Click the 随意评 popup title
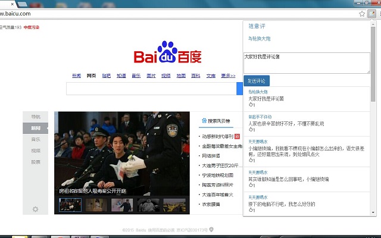Screen dimensions: 381x238 tap(257, 26)
